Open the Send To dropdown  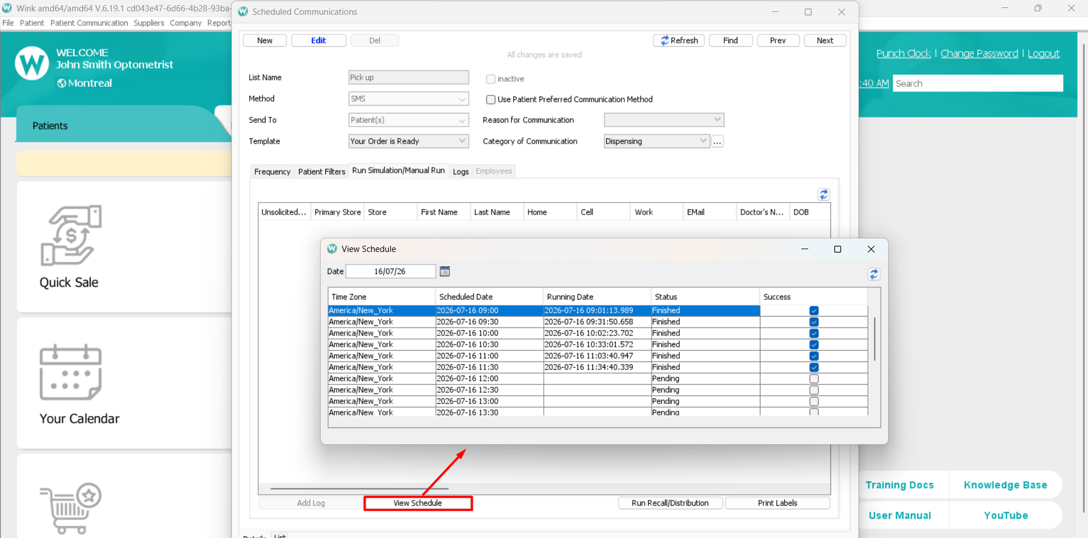409,120
